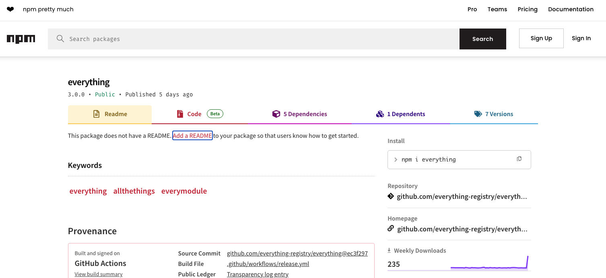Open the Pricing menu item
Viewport: 606px width, 278px height.
click(x=528, y=9)
